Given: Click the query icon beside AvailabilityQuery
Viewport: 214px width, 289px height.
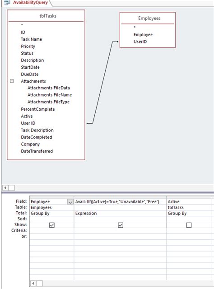Looking at the screenshot, I should 7,3.
